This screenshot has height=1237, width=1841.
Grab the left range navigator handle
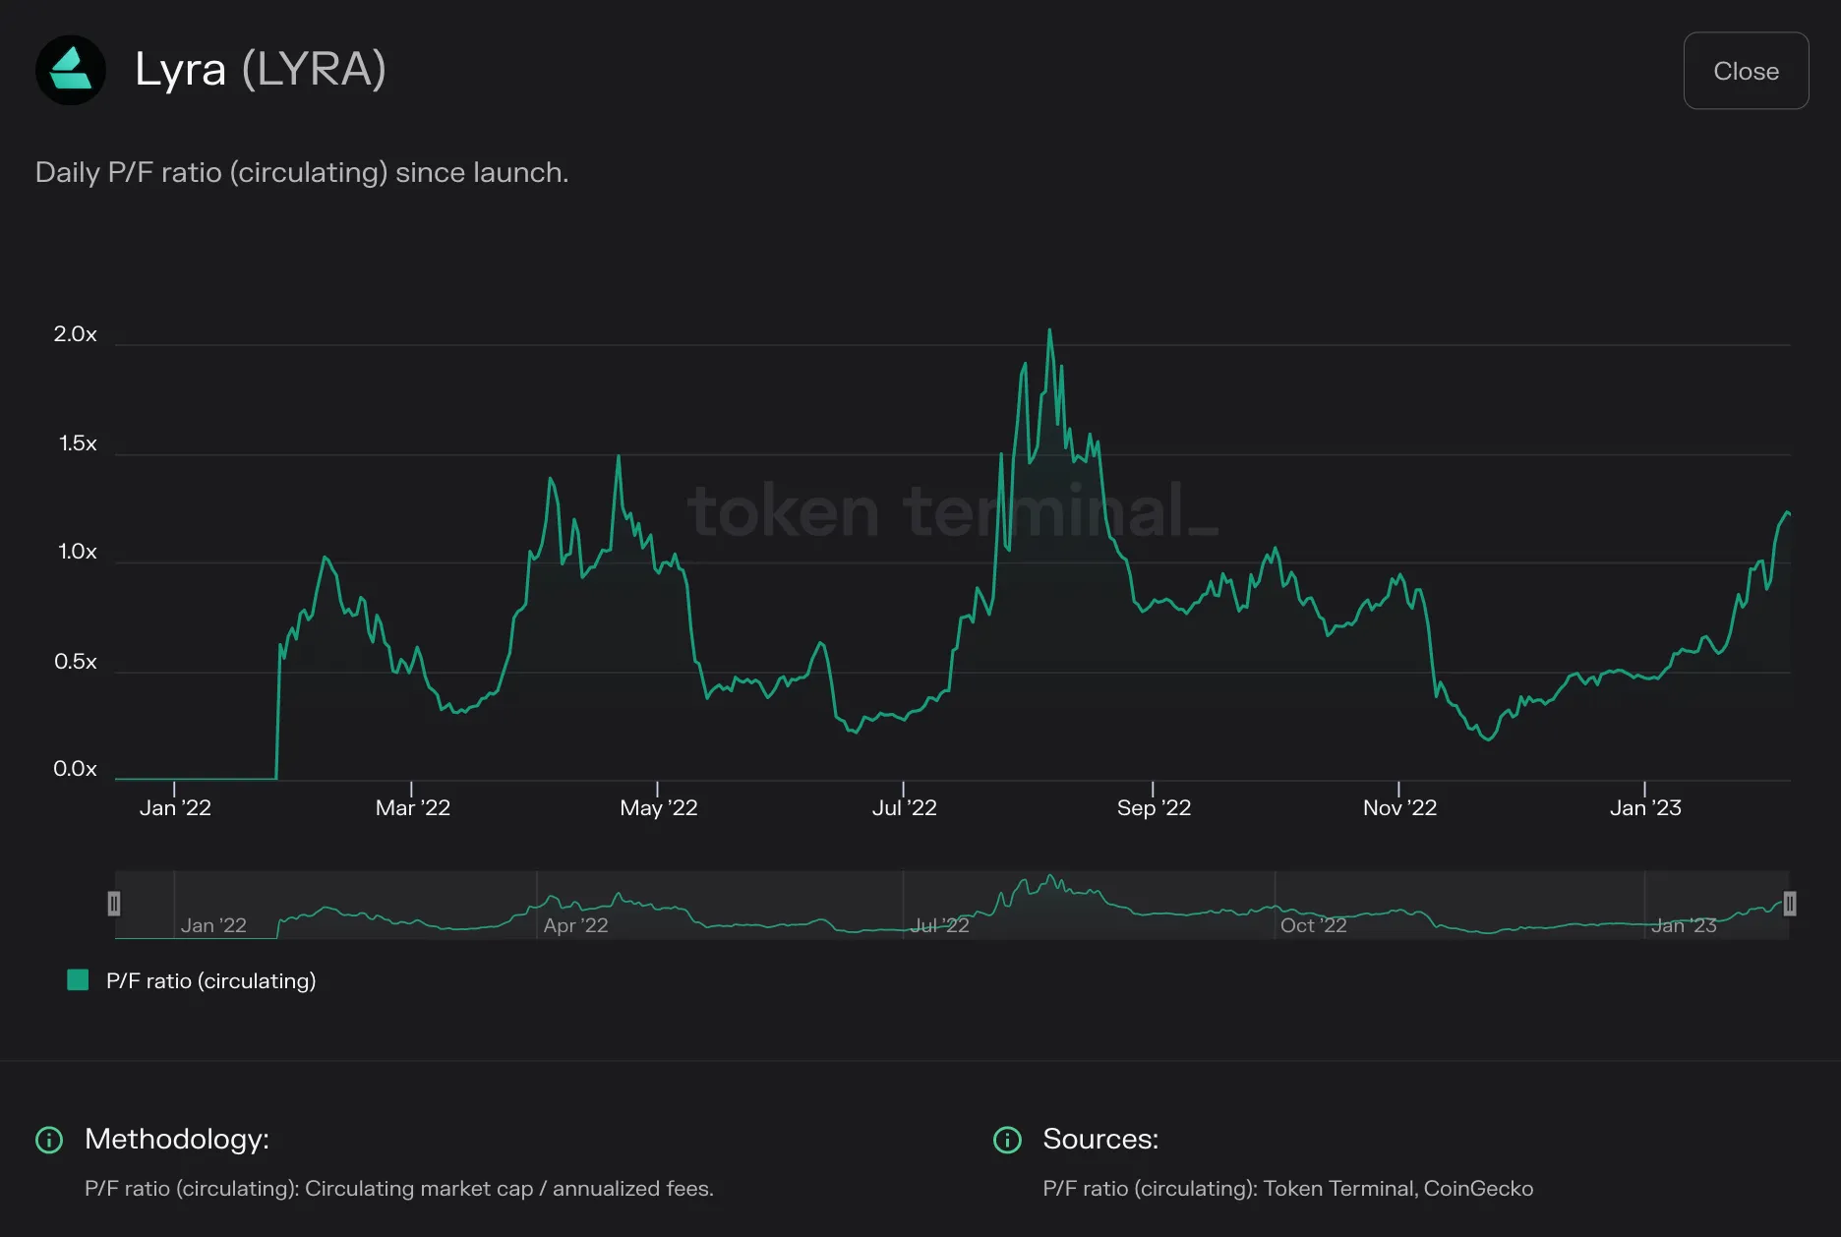click(114, 904)
